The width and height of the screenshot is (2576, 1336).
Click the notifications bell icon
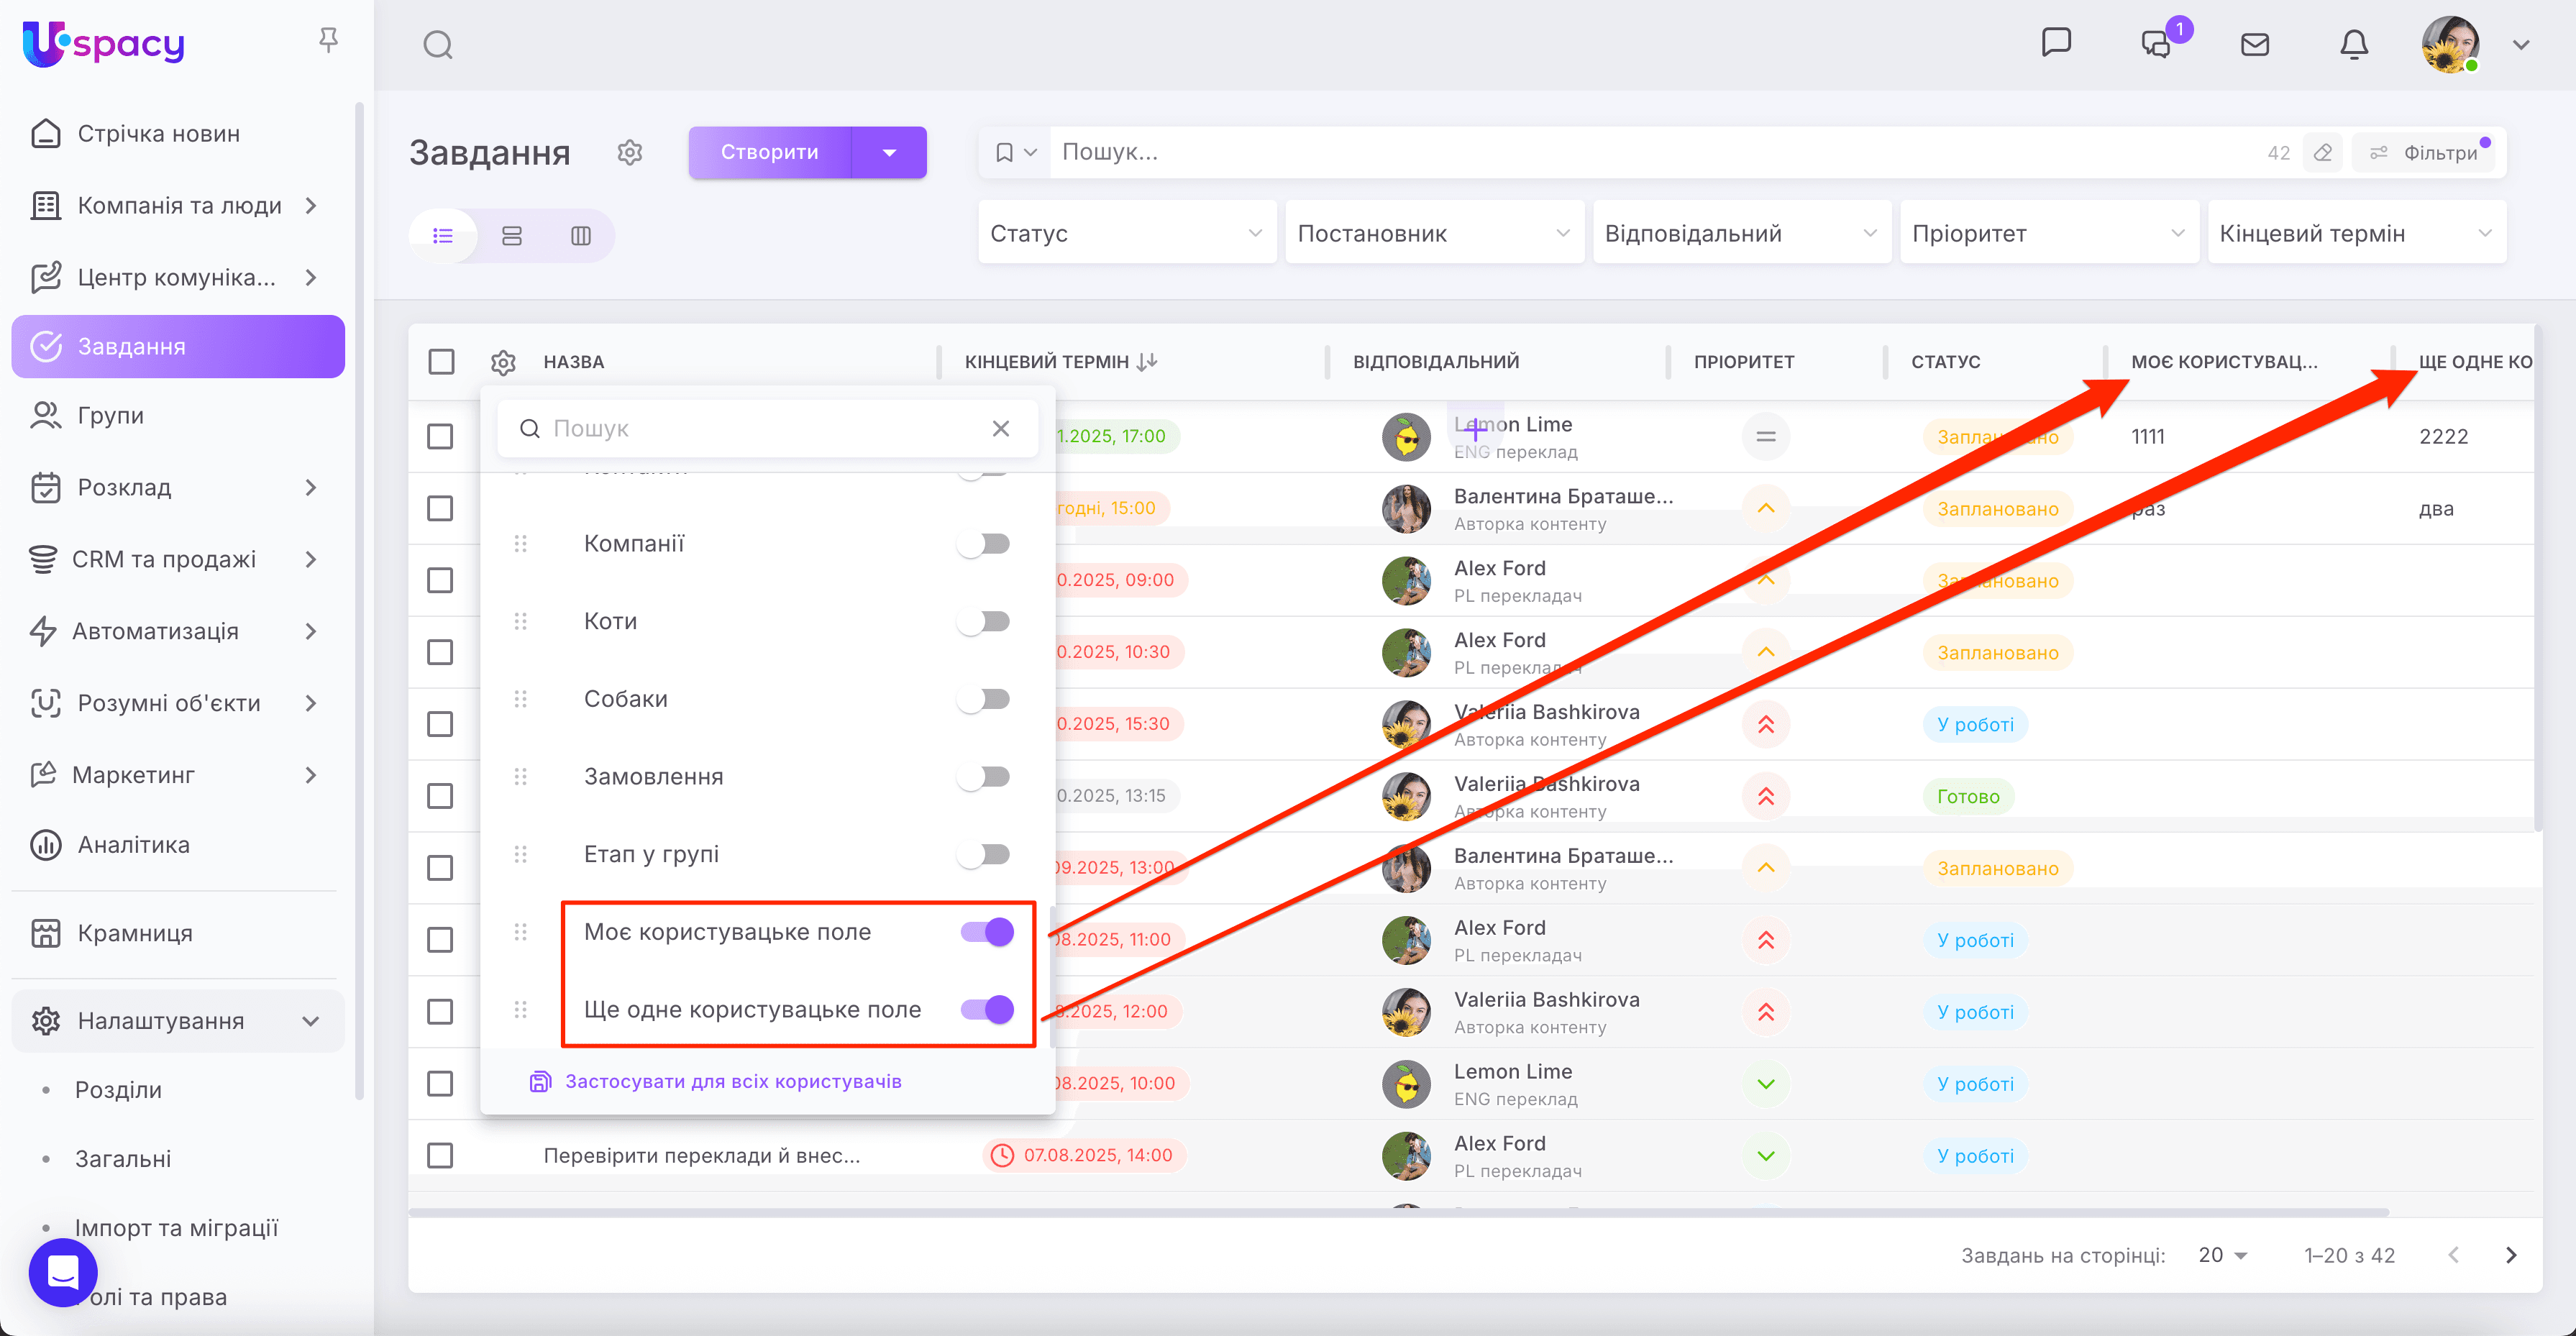coord(2353,45)
